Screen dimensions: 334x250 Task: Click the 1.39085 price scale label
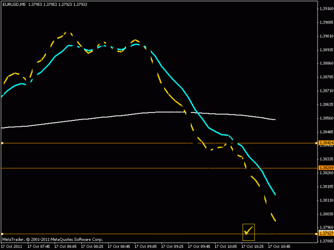coord(327,22)
